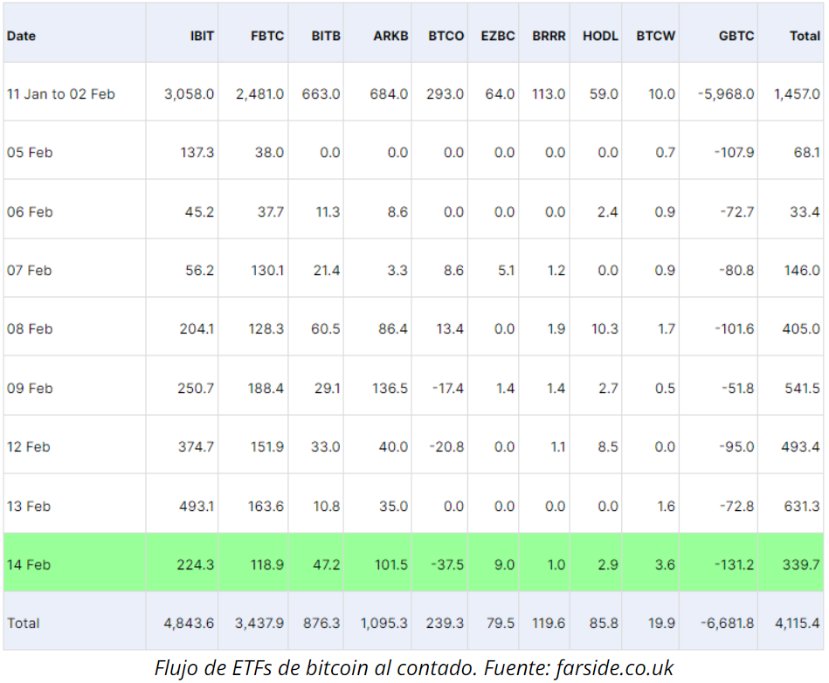The image size is (829, 683).
Task: Click Total value 339.7 in highlighted row
Action: [x=802, y=564]
